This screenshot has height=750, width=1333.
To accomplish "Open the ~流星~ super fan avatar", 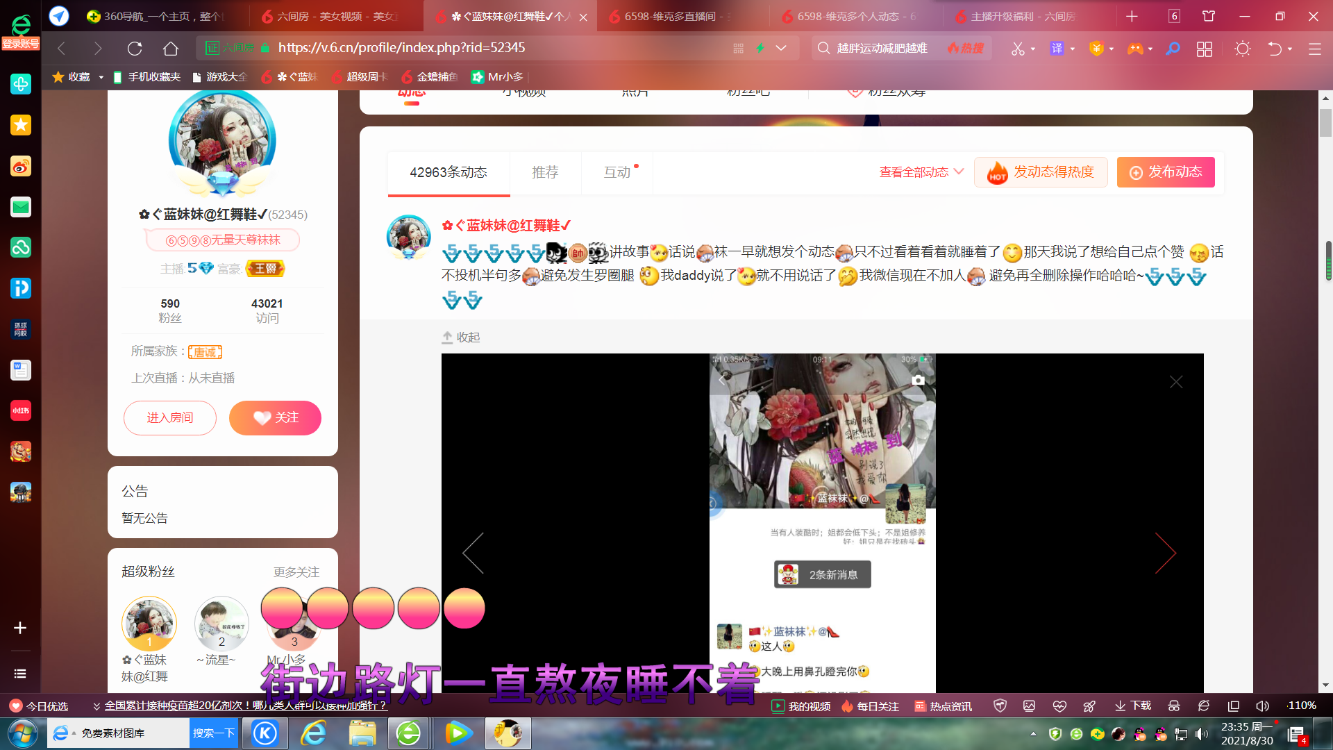I will coord(221,623).
